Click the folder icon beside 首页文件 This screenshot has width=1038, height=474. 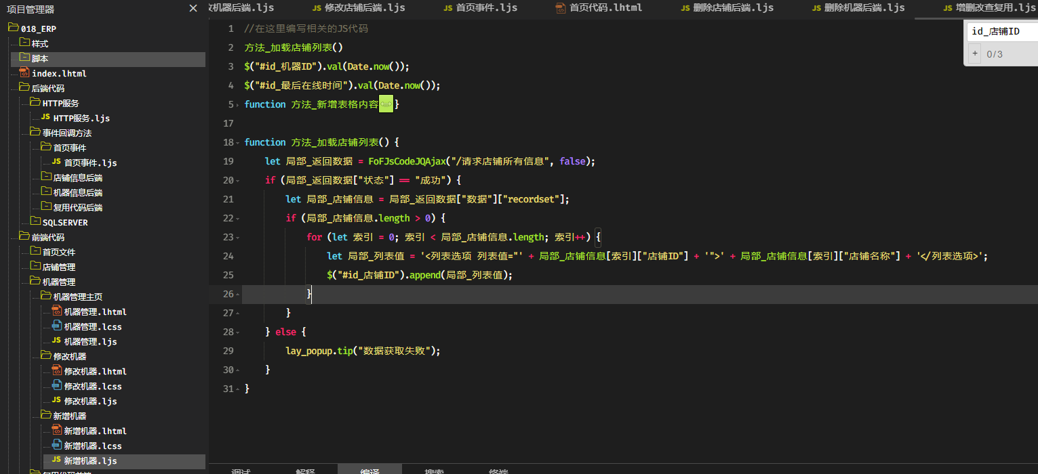(35, 251)
